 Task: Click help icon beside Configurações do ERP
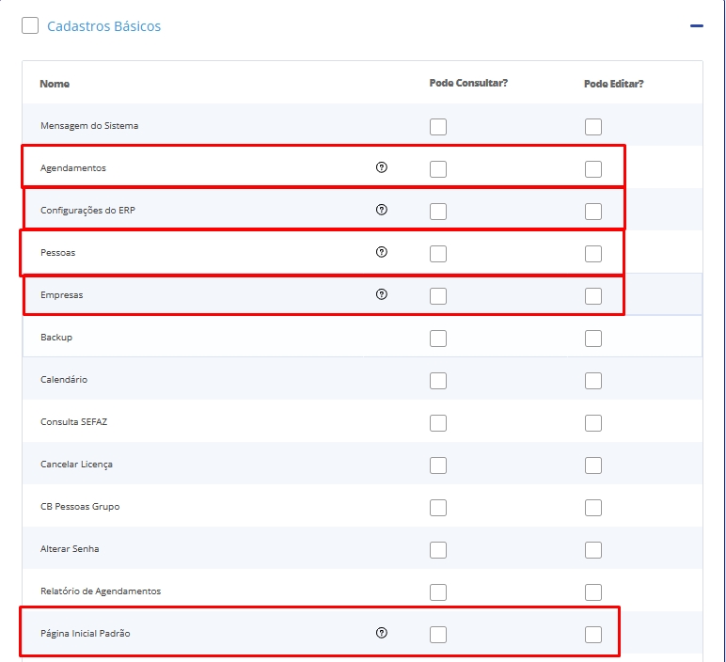pos(381,210)
